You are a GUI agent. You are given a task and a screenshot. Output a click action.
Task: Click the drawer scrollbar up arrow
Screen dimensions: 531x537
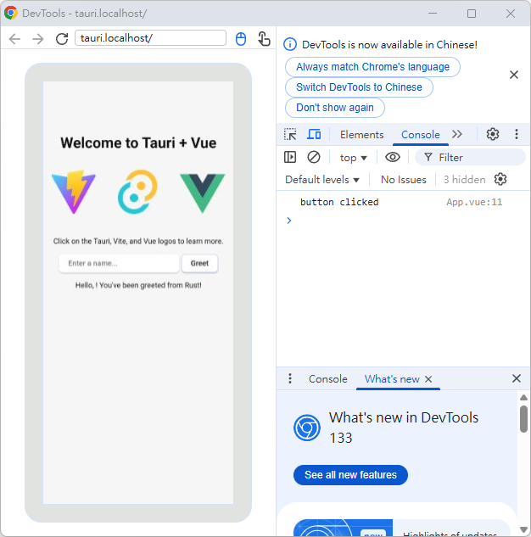coord(523,397)
